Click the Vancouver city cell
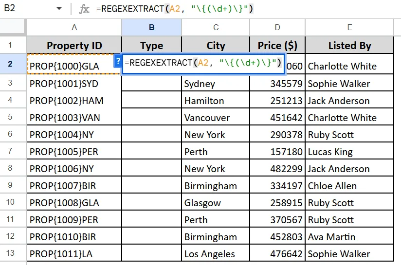Image resolution: width=401 pixels, height=265 pixels. pyautogui.click(x=216, y=117)
